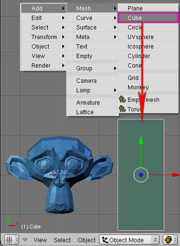The width and height of the screenshot is (180, 246).
Task: Open the Select menu in the 3D header
Action: 62,240
